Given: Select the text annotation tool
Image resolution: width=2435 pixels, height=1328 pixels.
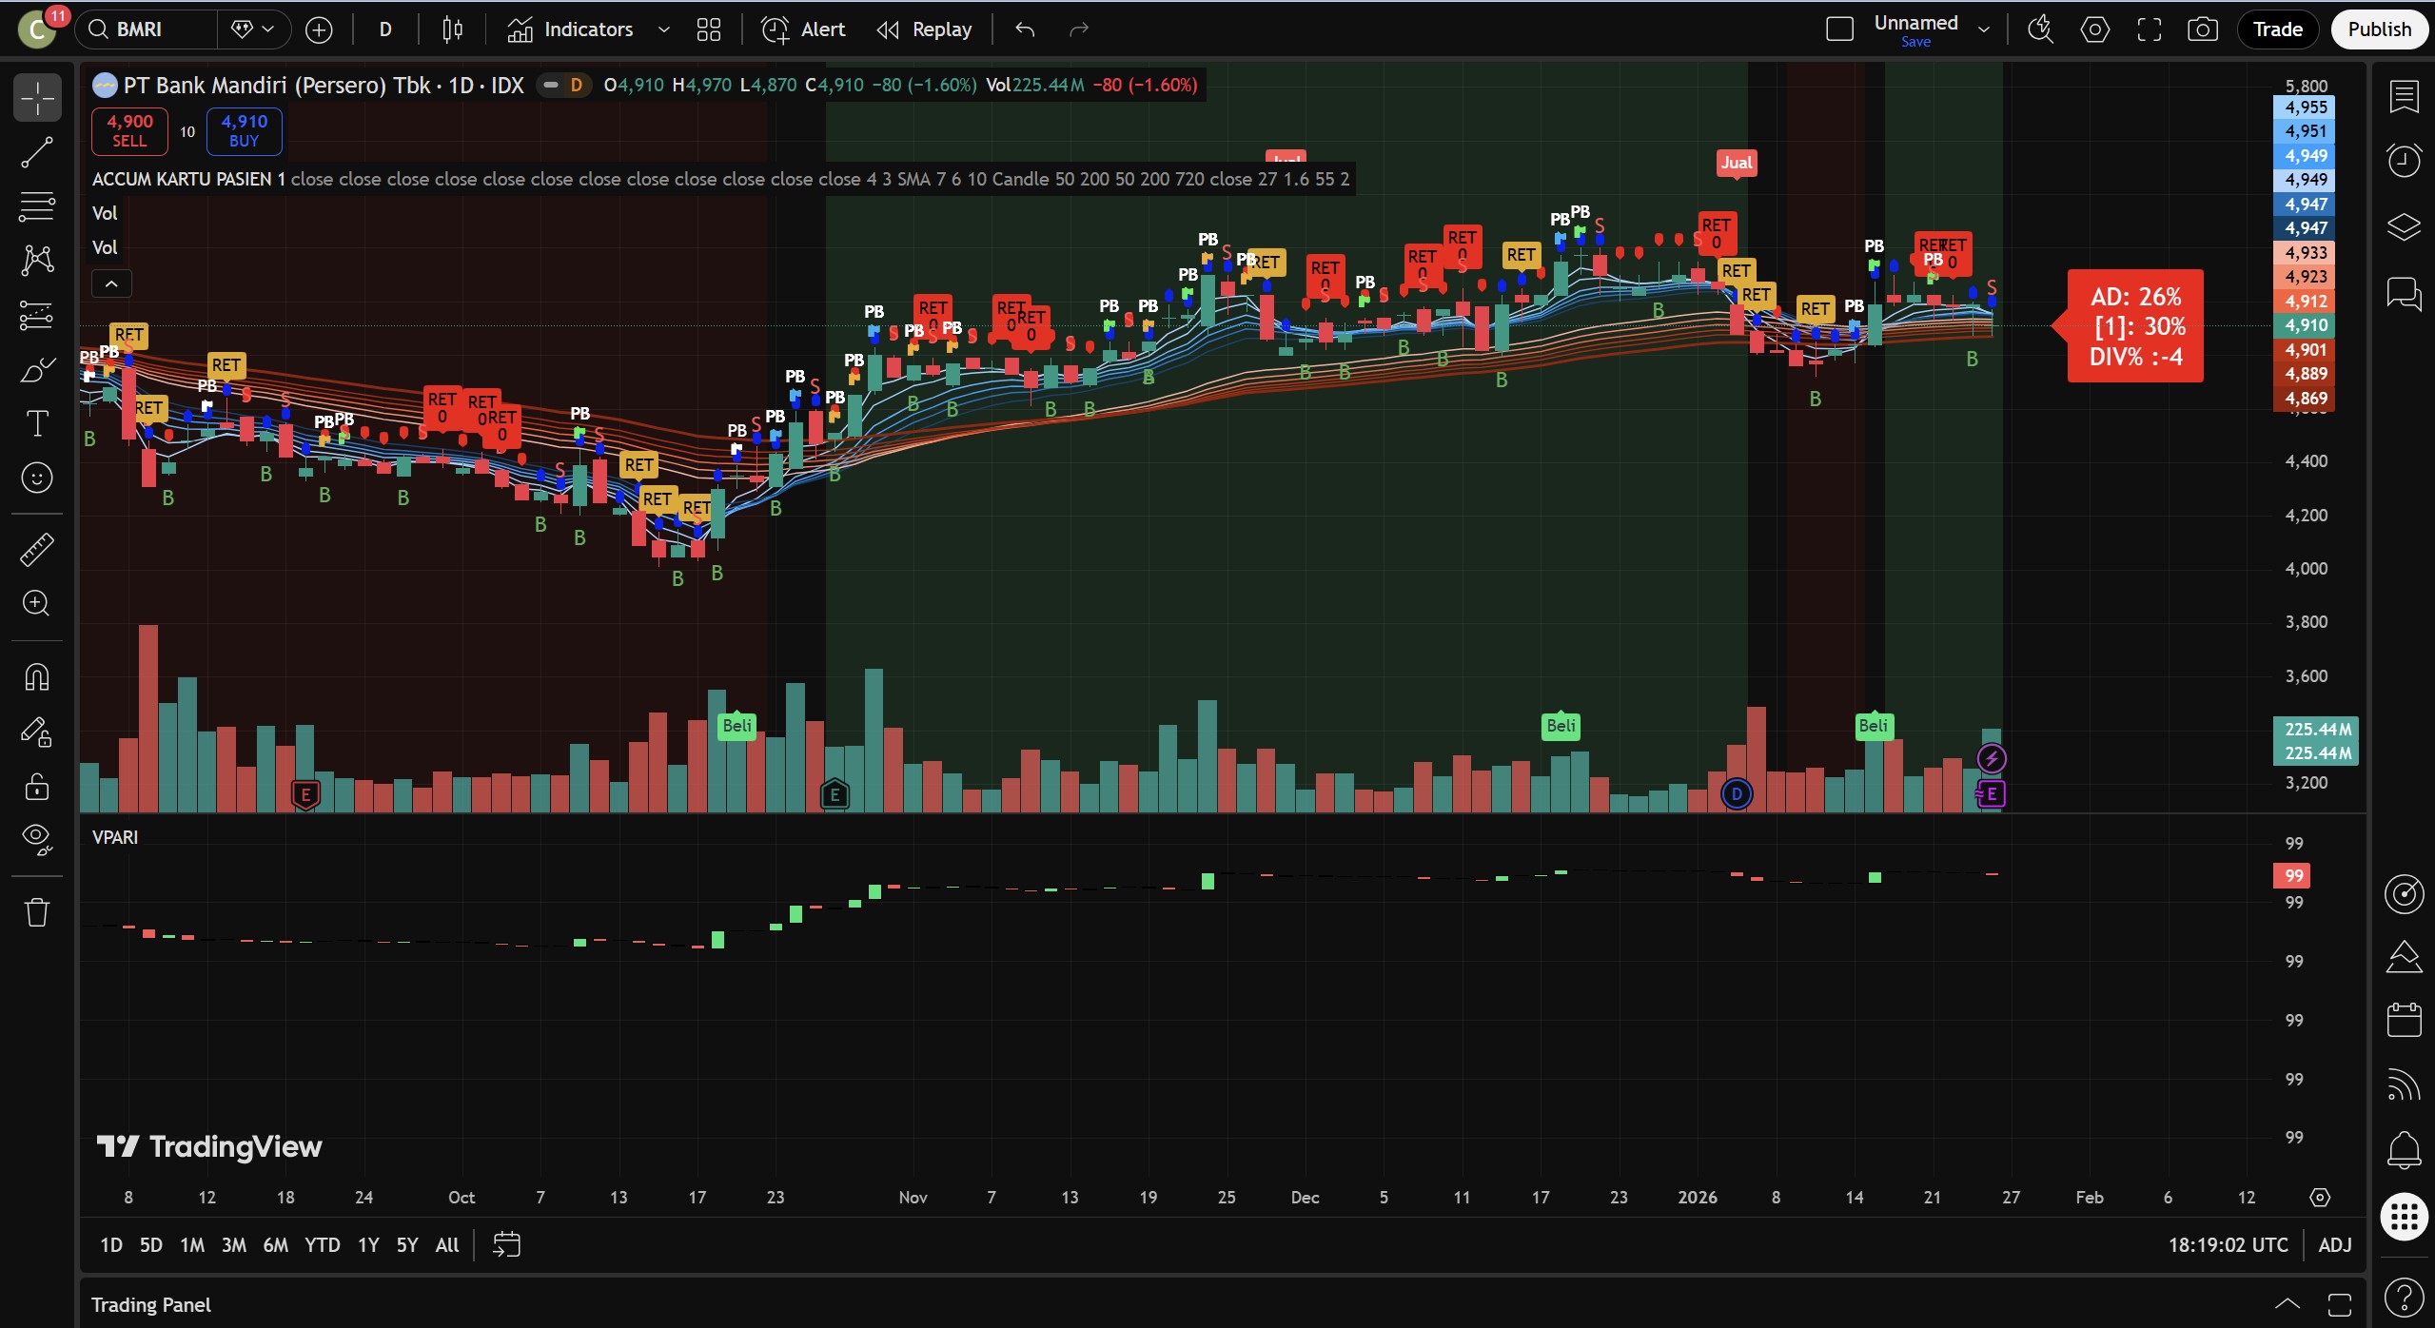Looking at the screenshot, I should pos(37,423).
